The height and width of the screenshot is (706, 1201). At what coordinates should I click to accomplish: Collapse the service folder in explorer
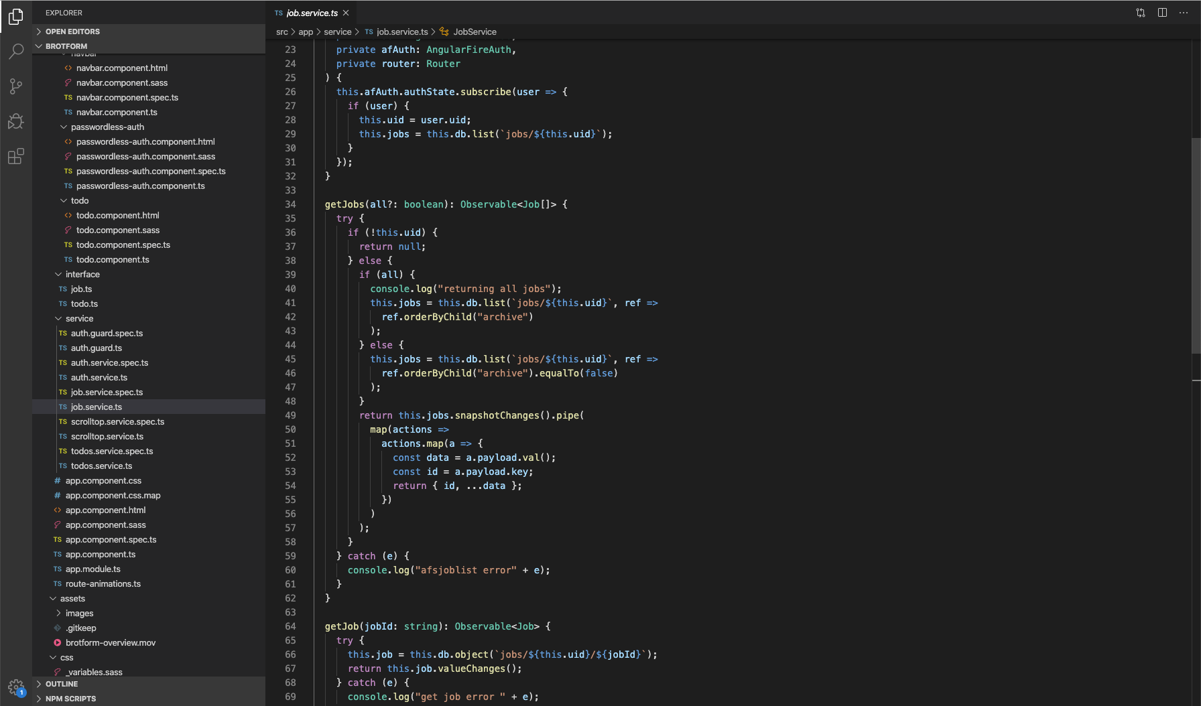[79, 318]
